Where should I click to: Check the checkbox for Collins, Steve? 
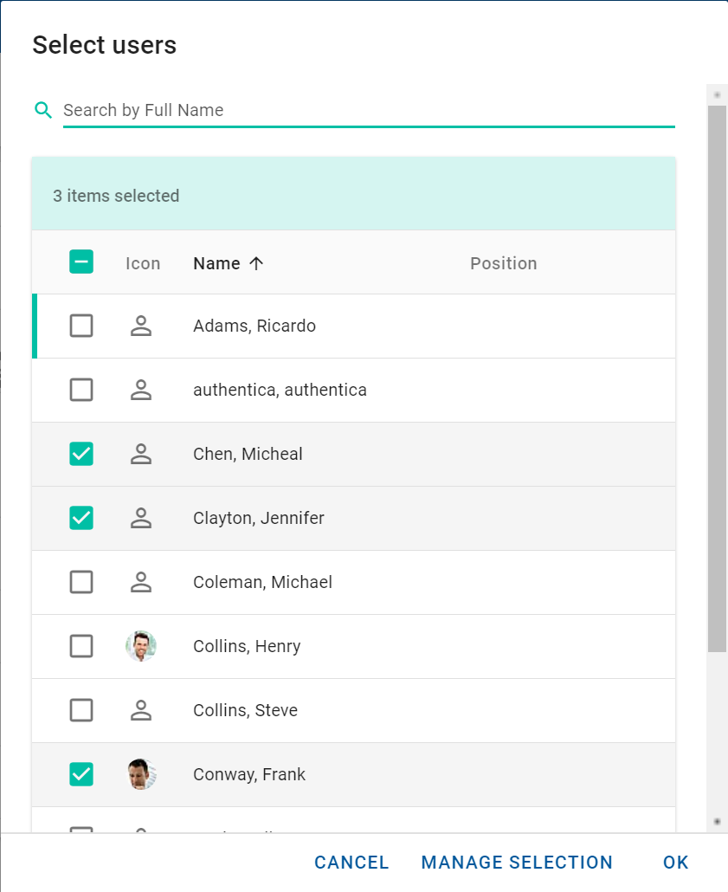81,710
